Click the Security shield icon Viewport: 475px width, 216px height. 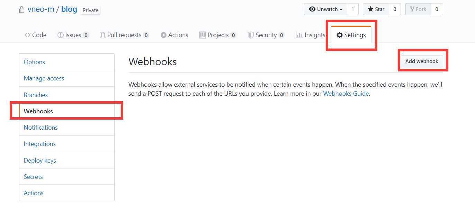point(251,35)
